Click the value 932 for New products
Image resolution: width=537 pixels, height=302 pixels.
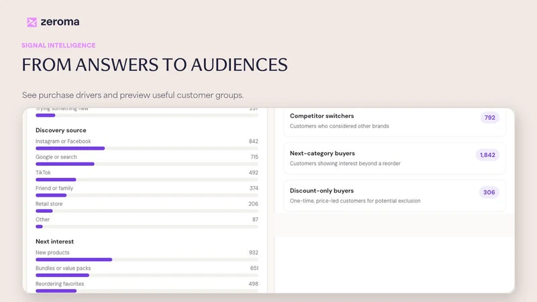254,252
